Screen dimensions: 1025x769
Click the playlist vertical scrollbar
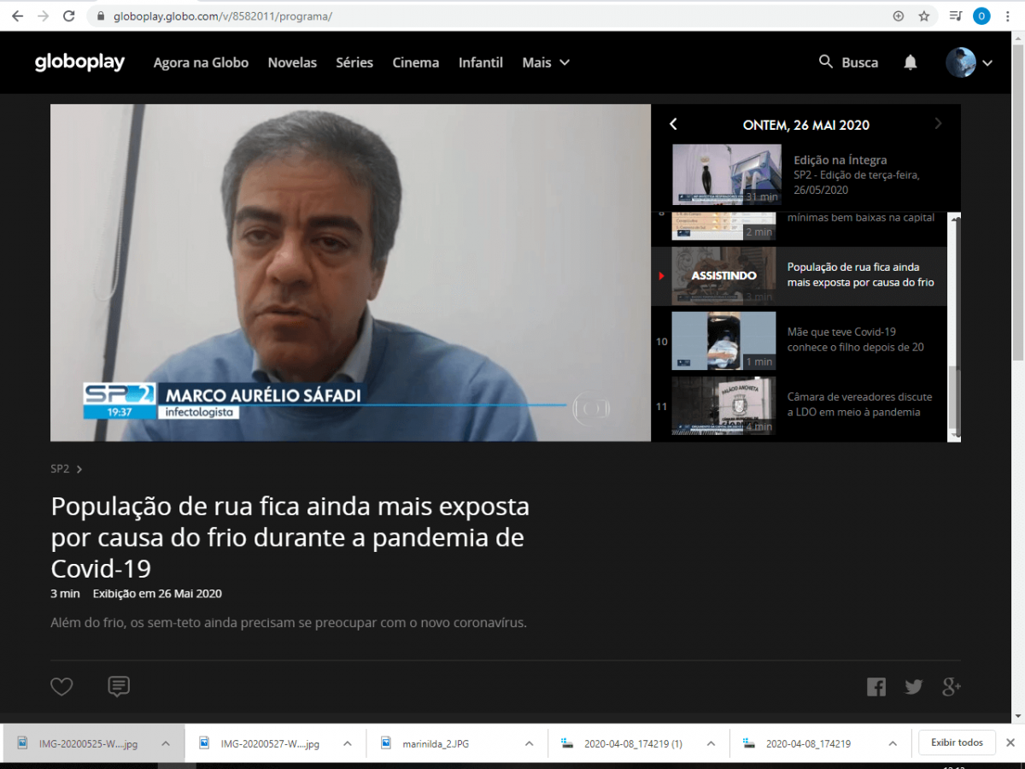[x=955, y=327]
